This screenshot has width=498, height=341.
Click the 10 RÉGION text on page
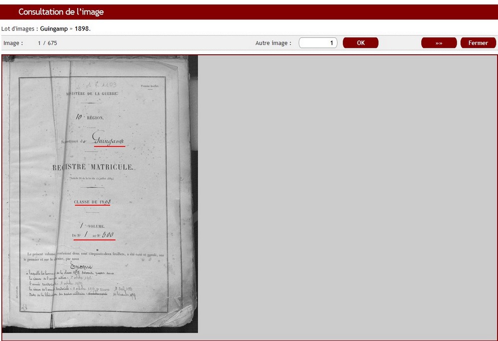click(x=90, y=117)
